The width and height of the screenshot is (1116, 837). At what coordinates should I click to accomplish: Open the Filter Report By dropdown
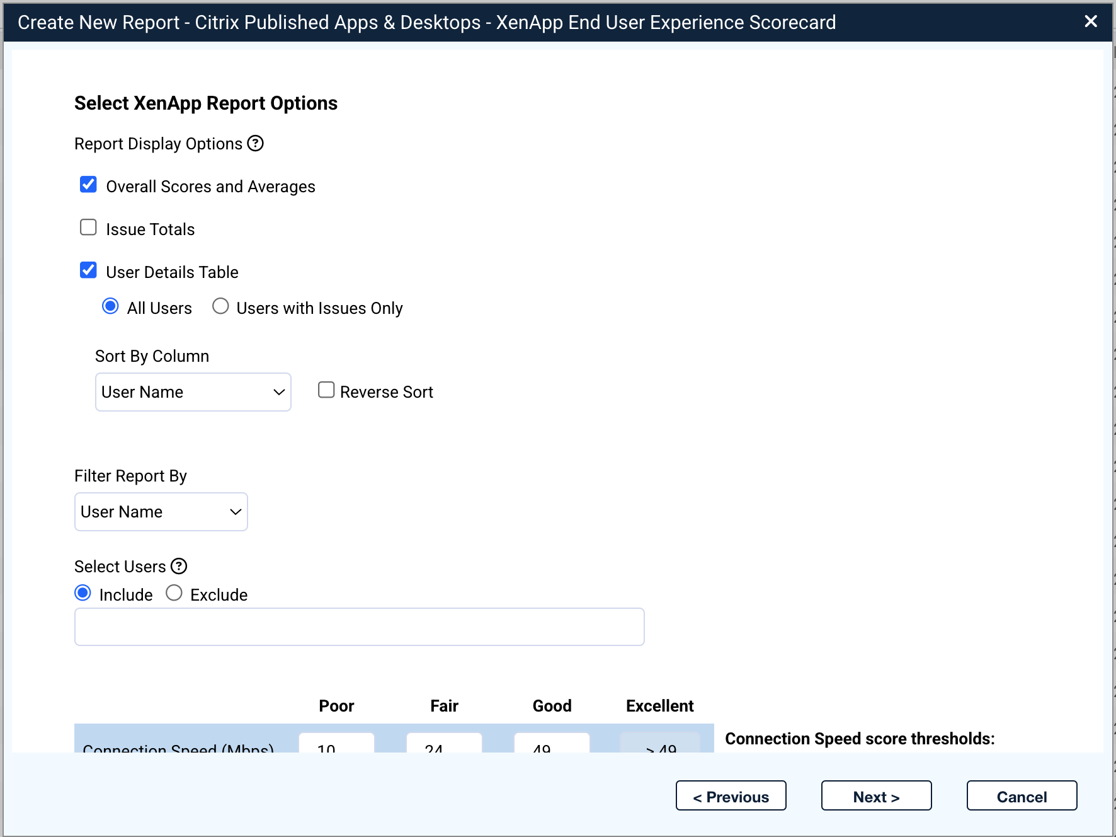click(x=161, y=512)
